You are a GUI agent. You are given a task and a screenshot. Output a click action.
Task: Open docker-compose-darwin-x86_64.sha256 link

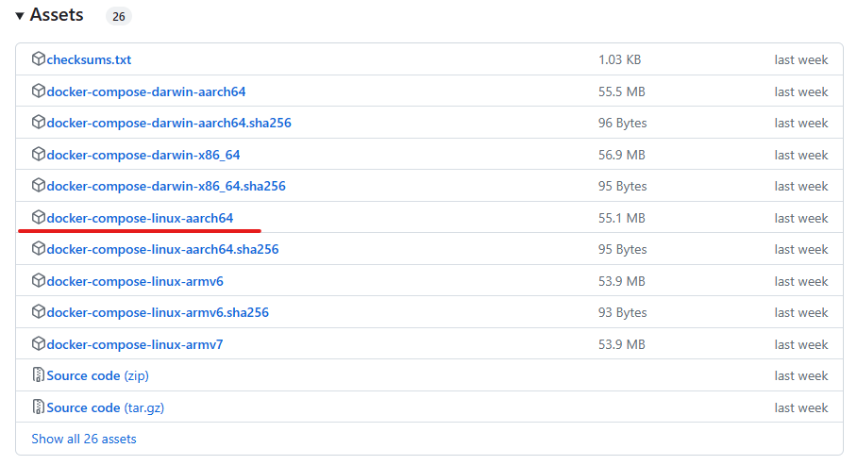[x=166, y=187]
